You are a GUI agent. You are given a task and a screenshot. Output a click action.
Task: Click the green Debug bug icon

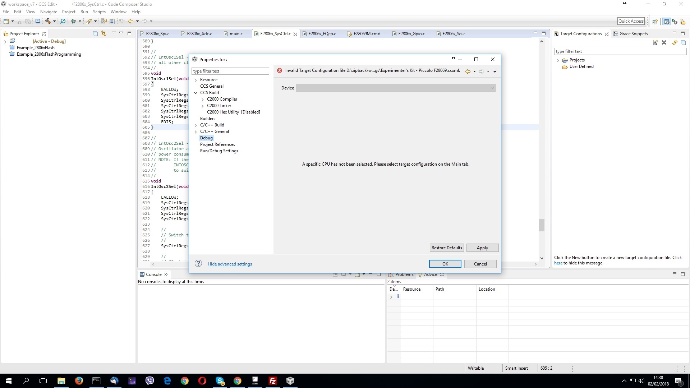(74, 21)
